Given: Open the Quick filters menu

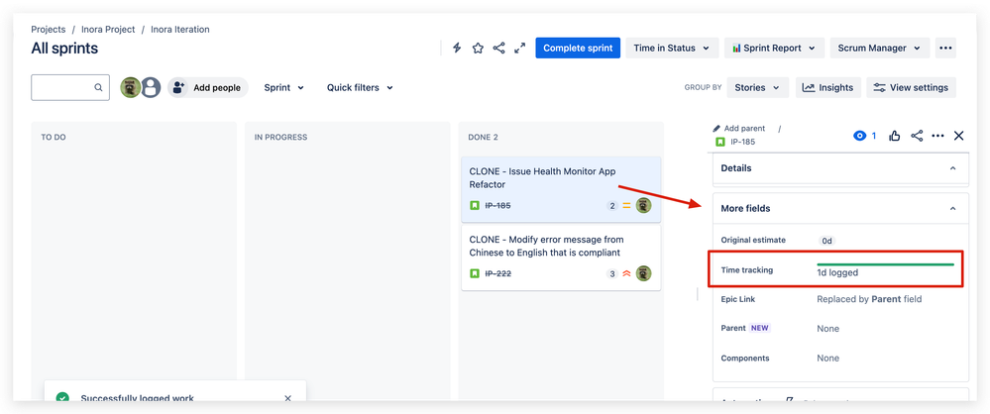Looking at the screenshot, I should coord(360,88).
